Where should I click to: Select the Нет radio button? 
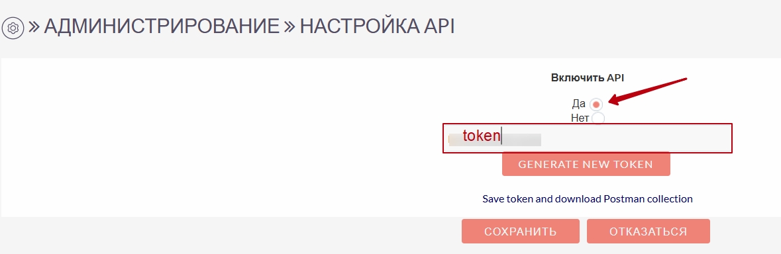[598, 118]
